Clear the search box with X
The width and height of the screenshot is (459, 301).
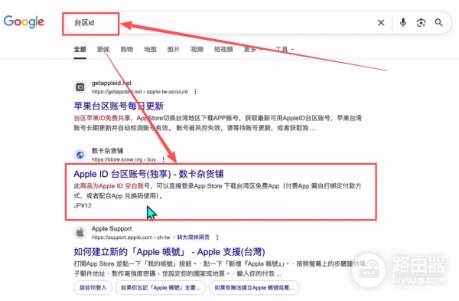tap(381, 22)
